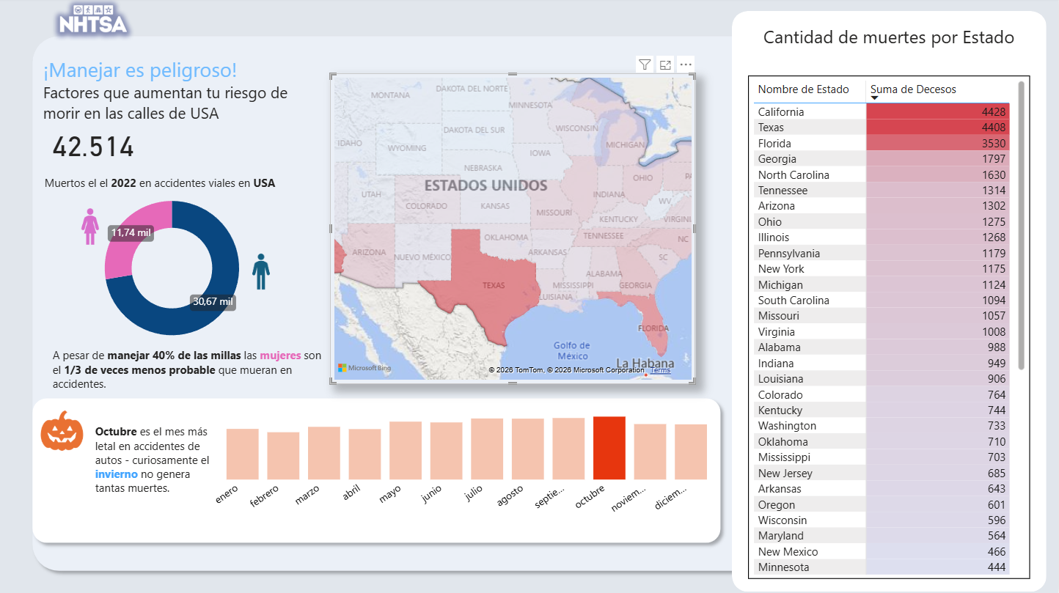This screenshot has width=1059, height=593.
Task: Select the Minnesota row
Action: [x=882, y=567]
